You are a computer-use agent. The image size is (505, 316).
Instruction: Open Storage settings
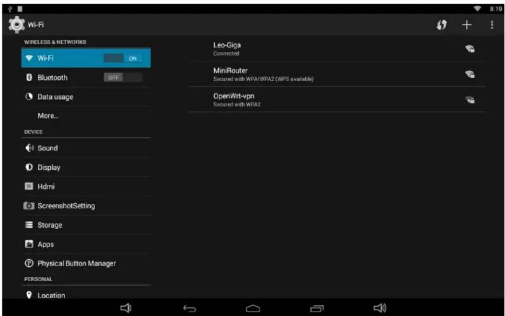86,225
